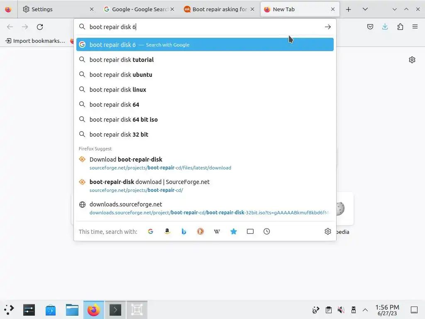This screenshot has width=425, height=319.
Task: Choose suggestion boot repair disk 32 bit
Action: point(205,134)
